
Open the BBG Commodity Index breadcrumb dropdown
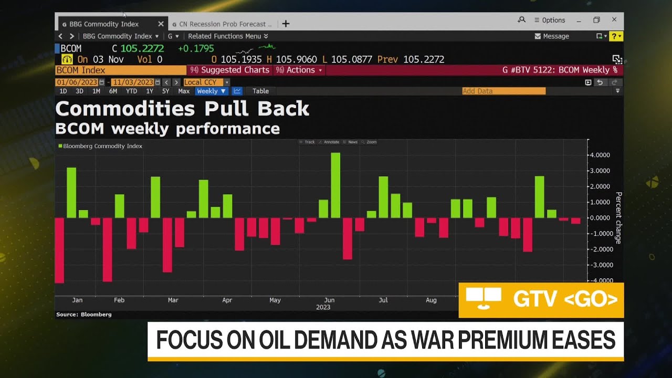click(x=121, y=36)
